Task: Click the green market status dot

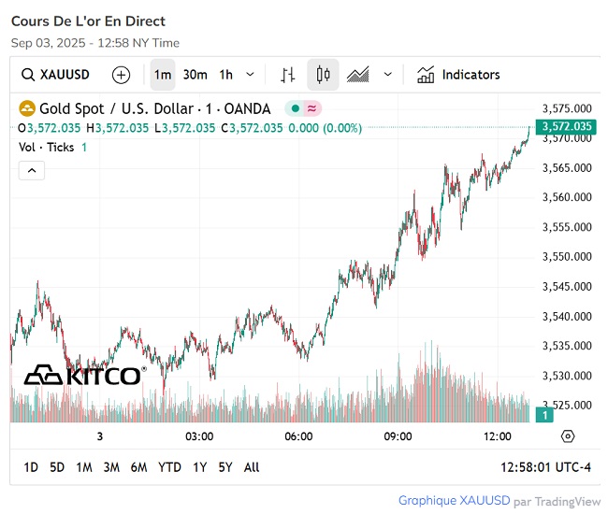Action: pos(295,108)
